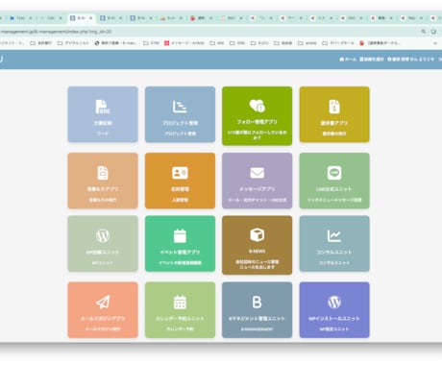This screenshot has height=365, width=442.
Task: Click the LINE logo icon on the green tile
Action: click(x=334, y=173)
